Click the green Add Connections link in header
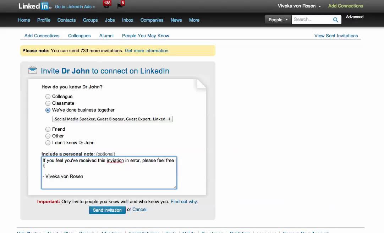Screen dimensions: 384x233 point(346,6)
